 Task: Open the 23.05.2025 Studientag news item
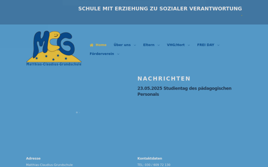184,91
